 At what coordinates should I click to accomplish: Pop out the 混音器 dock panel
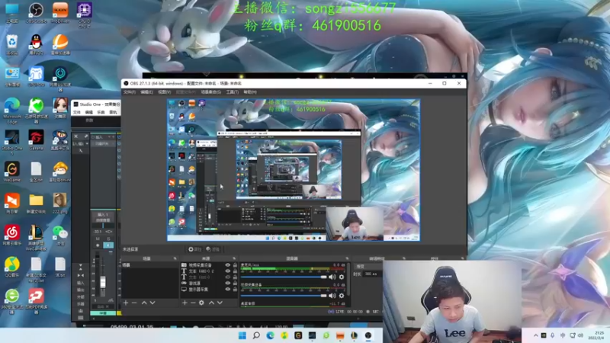(347, 258)
